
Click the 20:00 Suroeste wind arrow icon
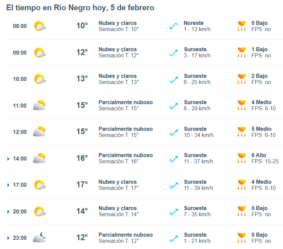point(174,211)
